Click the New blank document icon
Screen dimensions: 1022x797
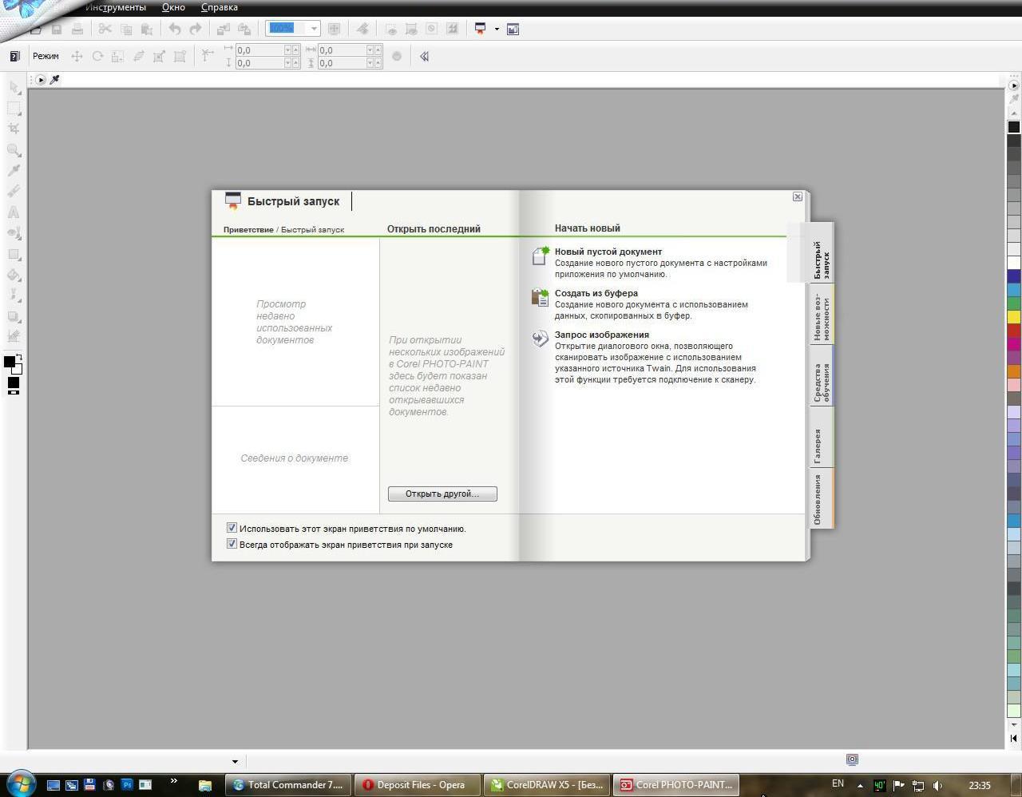(x=541, y=256)
